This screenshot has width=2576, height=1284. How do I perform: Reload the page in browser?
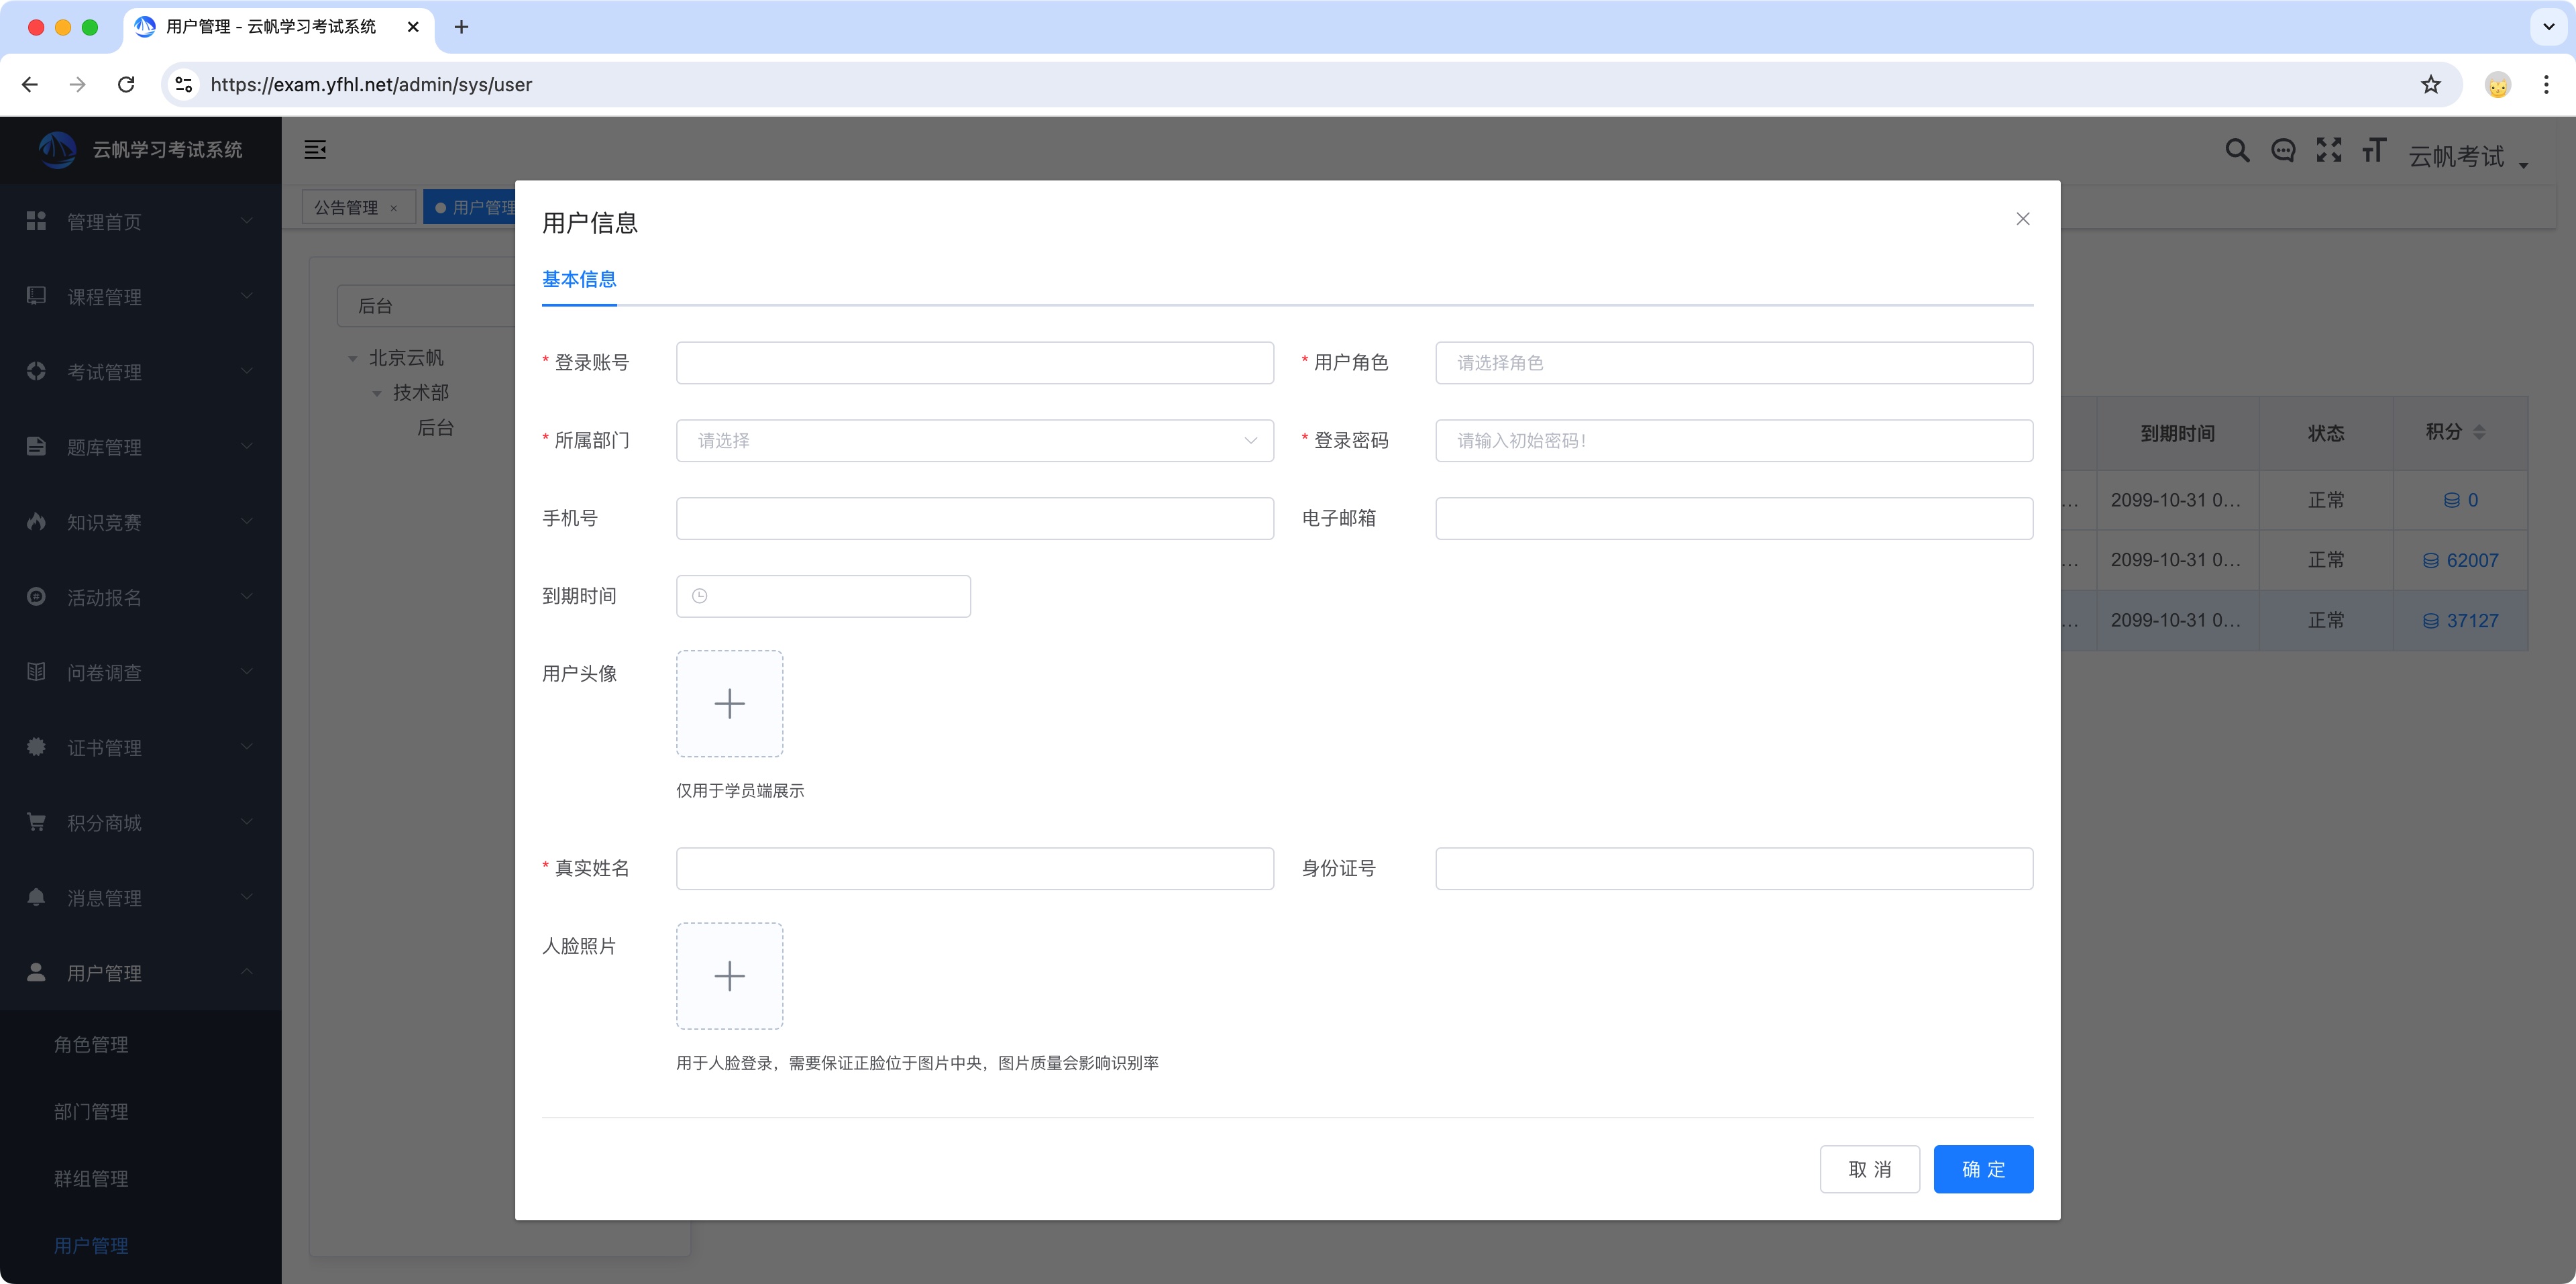[126, 85]
